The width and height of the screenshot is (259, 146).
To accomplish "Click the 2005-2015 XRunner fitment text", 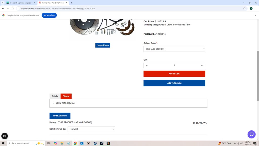I will (x=66, y=103).
